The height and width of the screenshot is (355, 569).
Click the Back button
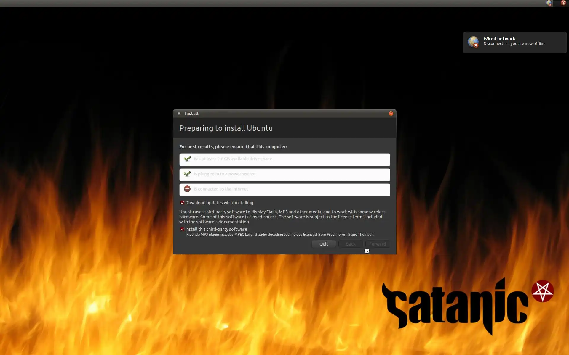pyautogui.click(x=351, y=244)
